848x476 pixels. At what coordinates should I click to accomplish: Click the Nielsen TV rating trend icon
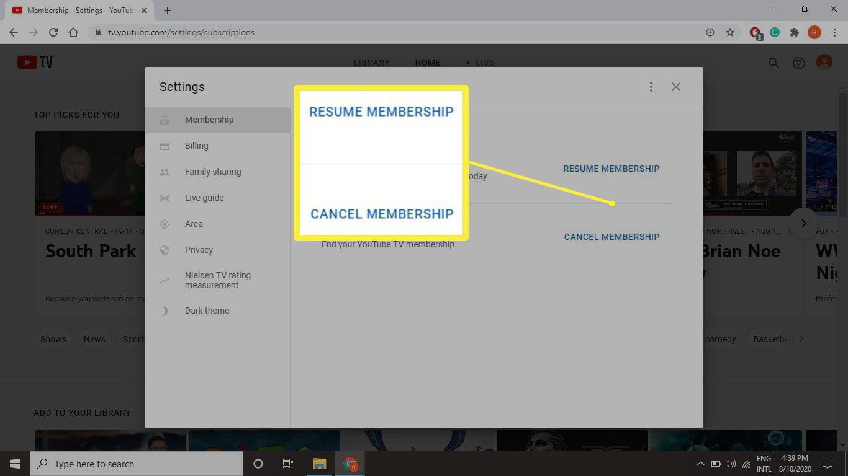point(165,281)
